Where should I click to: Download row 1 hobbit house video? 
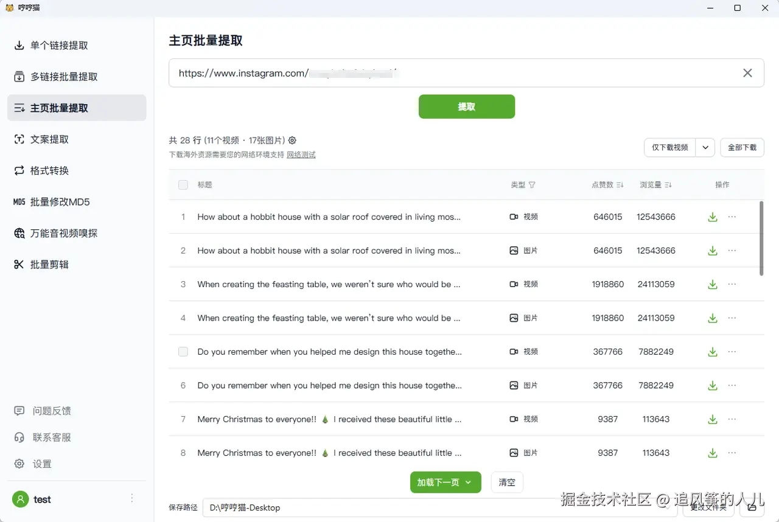[713, 217]
